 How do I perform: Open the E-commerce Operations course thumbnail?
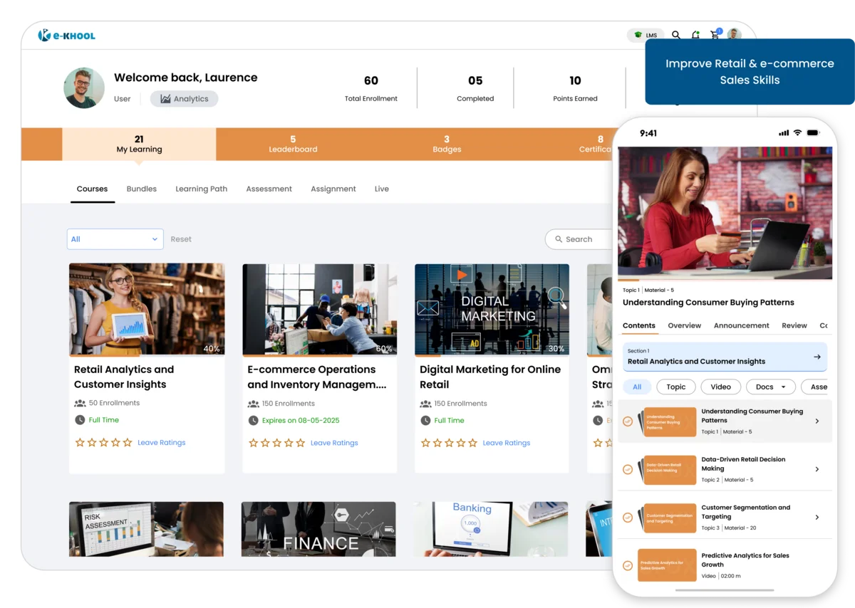tap(319, 309)
